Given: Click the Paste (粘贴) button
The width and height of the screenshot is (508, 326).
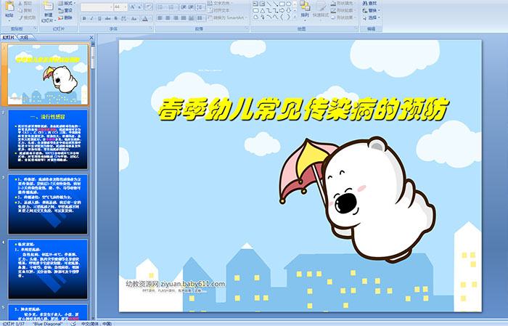Looking at the screenshot, I should [9, 11].
